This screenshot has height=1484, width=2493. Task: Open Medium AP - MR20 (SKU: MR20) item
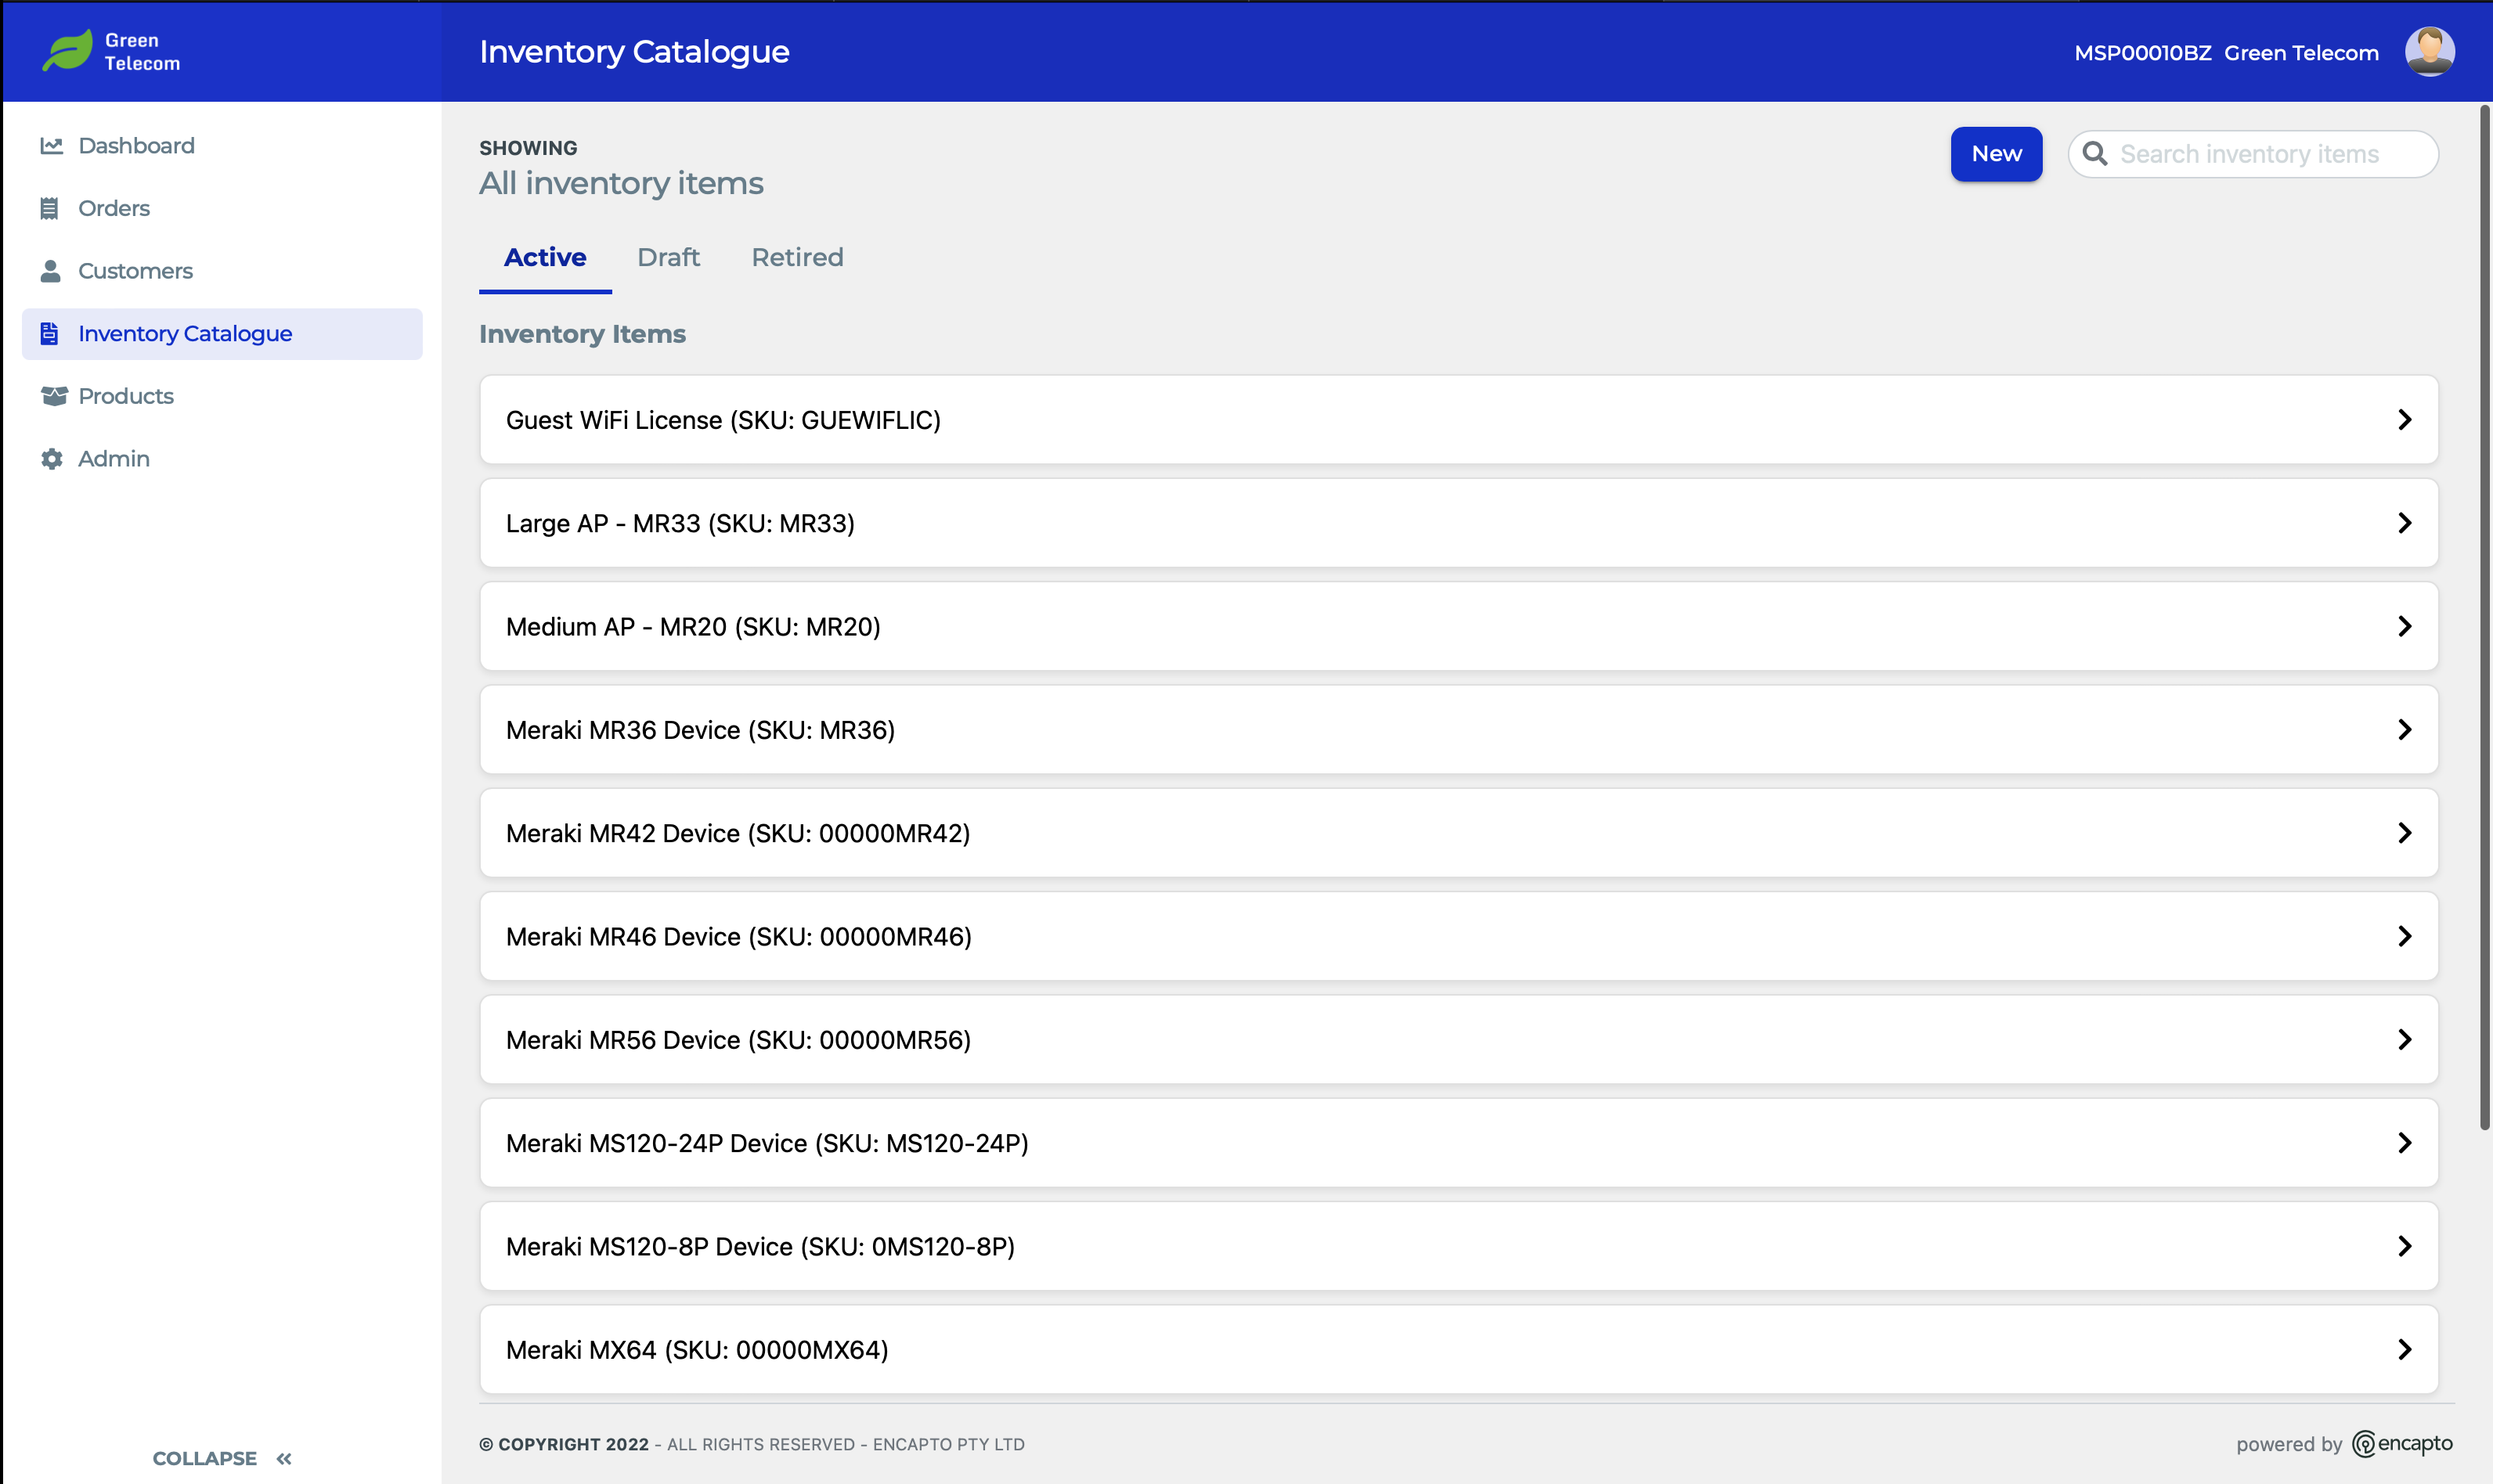(1459, 627)
